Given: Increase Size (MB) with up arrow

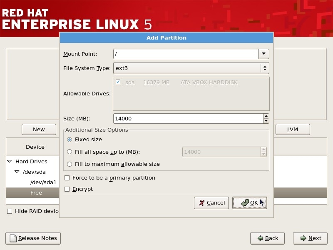Looking at the screenshot, I should [266, 116].
